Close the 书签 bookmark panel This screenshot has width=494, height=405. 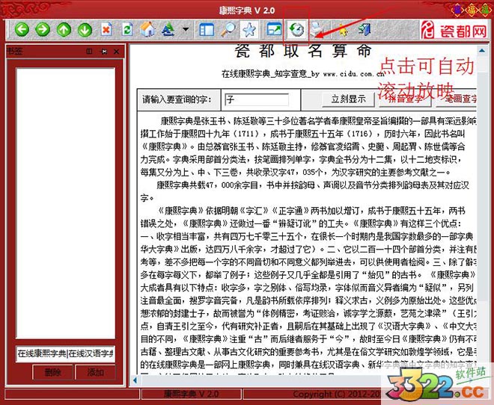coord(116,52)
